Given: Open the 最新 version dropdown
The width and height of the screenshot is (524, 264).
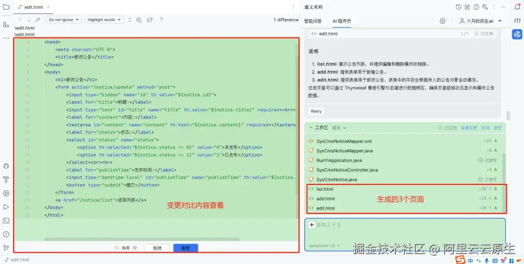Looking at the screenshot, I should [x=339, y=128].
